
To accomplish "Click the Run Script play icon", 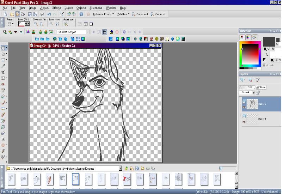I will click(x=94, y=32).
